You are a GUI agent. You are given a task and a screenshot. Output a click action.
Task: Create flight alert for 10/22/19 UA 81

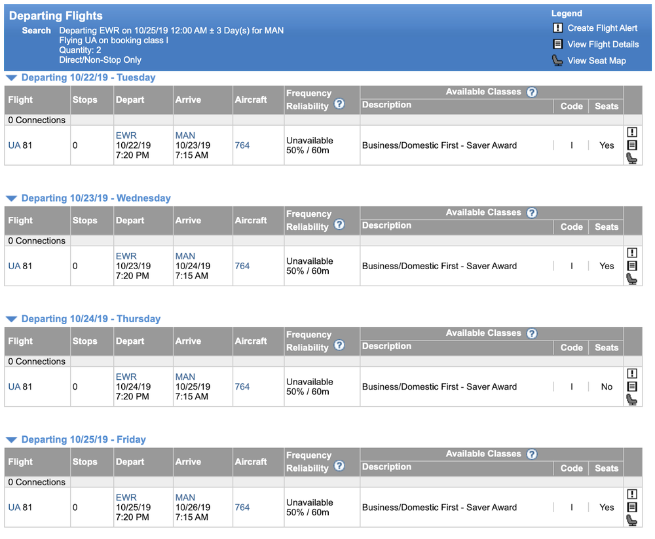pyautogui.click(x=631, y=132)
